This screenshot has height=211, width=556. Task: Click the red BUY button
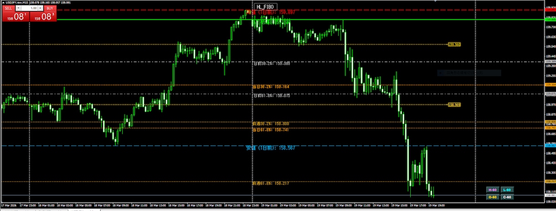pyautogui.click(x=49, y=8)
